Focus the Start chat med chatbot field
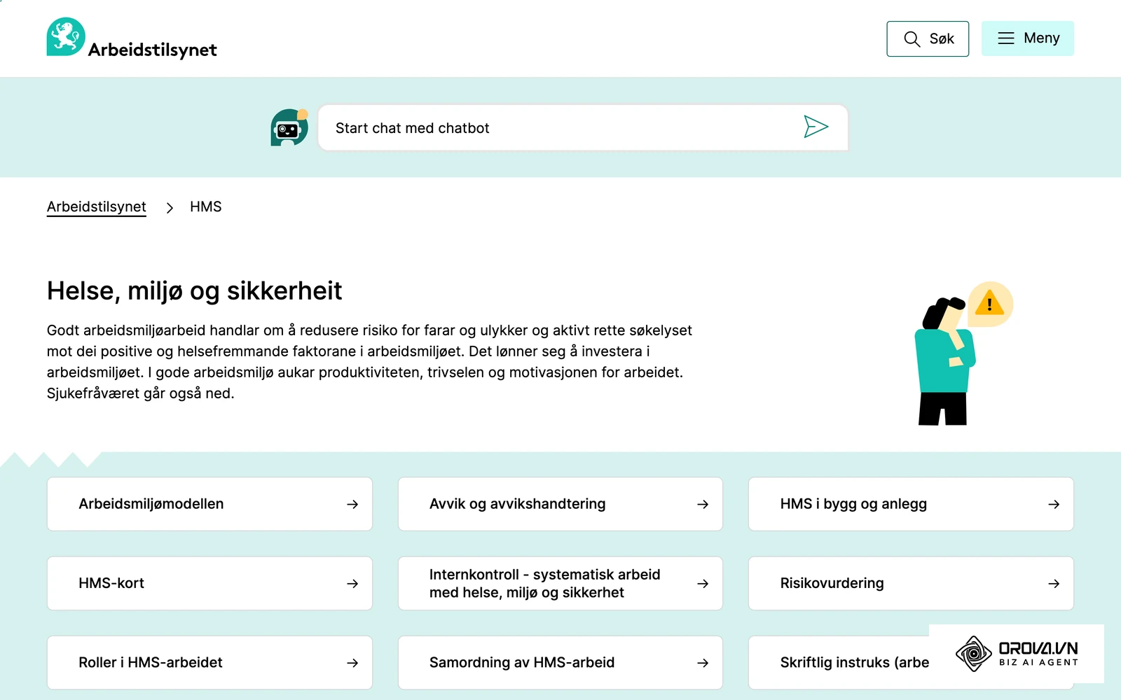 pyautogui.click(x=583, y=127)
